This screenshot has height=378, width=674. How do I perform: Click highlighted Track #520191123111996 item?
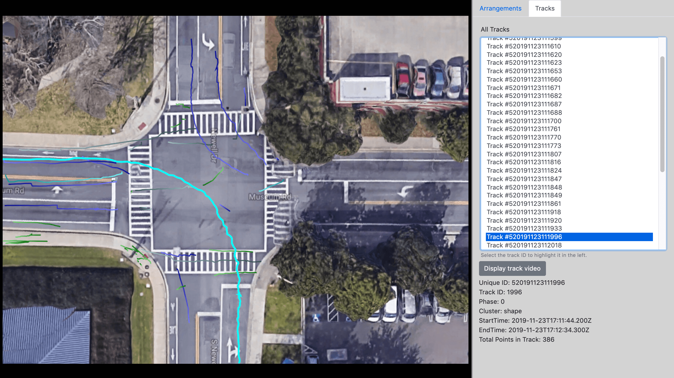[x=524, y=237]
